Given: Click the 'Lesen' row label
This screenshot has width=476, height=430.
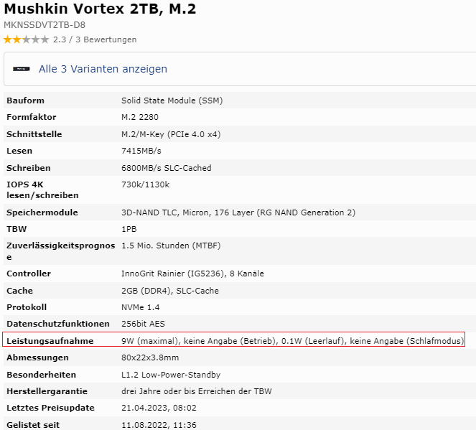Looking at the screenshot, I should [x=19, y=151].
